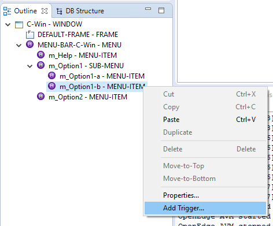Select m_Option1-b - MENU-ITEM row
The image size is (273, 226).
(97, 87)
